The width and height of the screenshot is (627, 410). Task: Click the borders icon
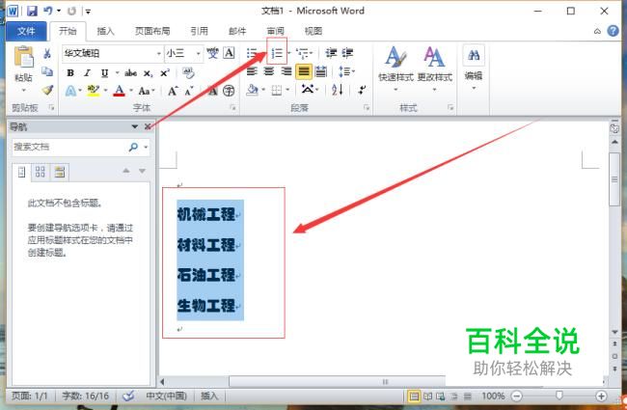tap(277, 91)
